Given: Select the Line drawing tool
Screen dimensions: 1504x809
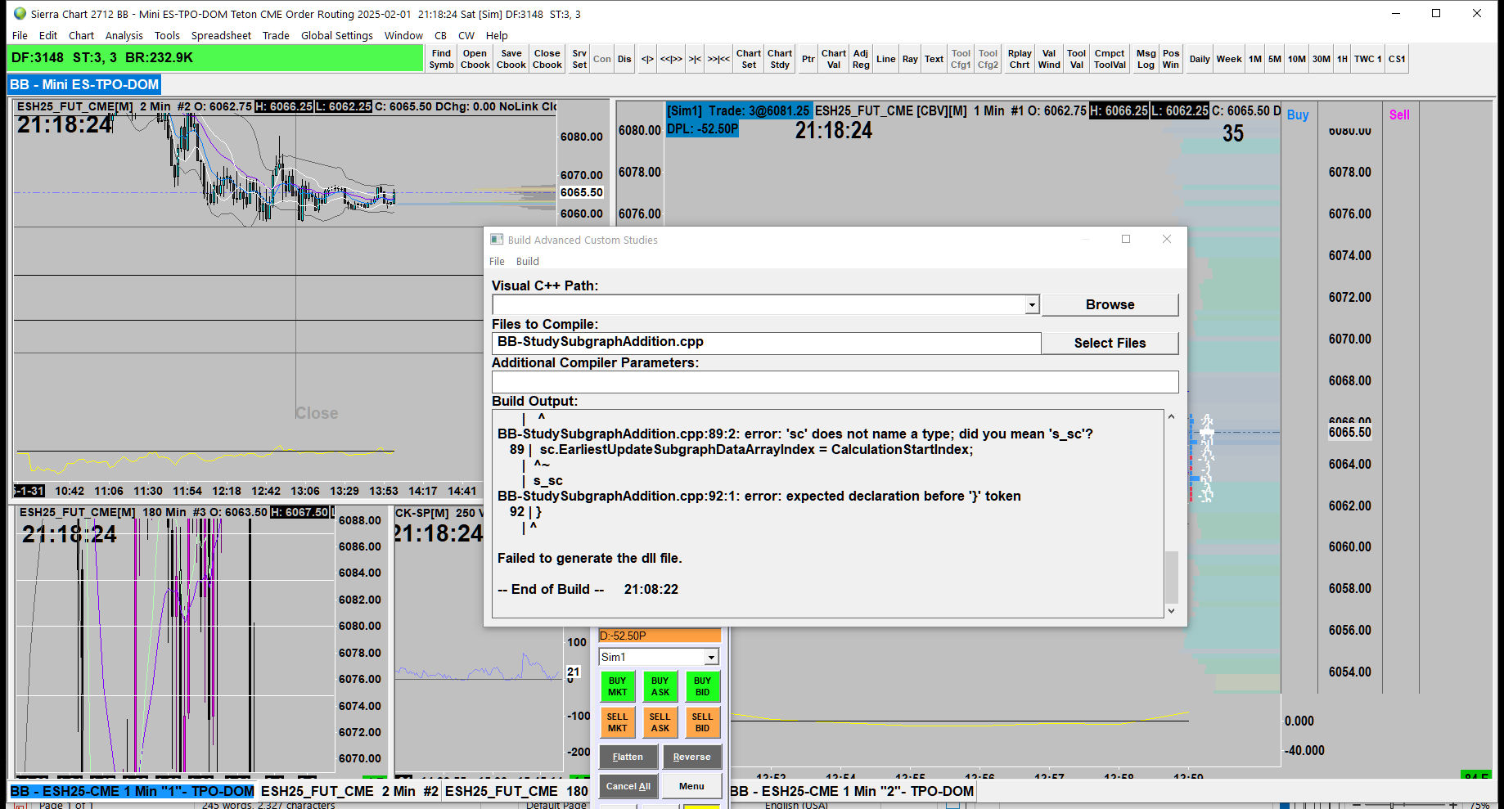Looking at the screenshot, I should tap(885, 59).
